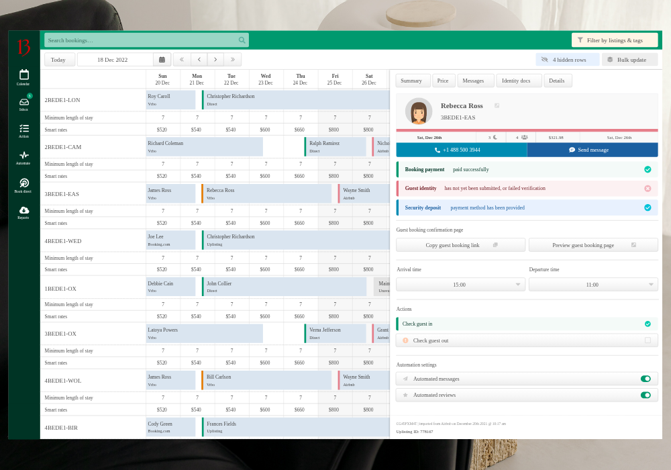Click the copy icon in Copy guest booking link

495,245
